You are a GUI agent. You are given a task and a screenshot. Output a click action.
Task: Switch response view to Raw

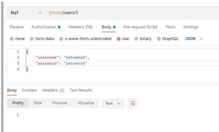tap(38, 103)
